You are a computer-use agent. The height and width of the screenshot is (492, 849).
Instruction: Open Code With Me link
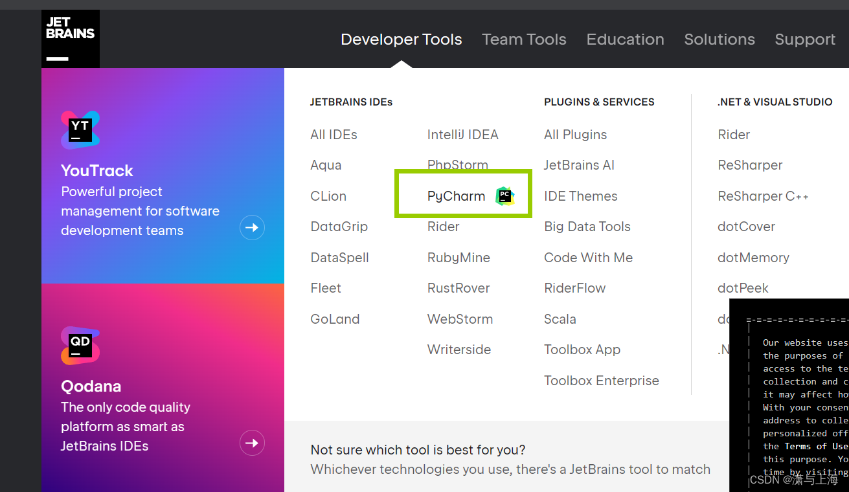589,258
